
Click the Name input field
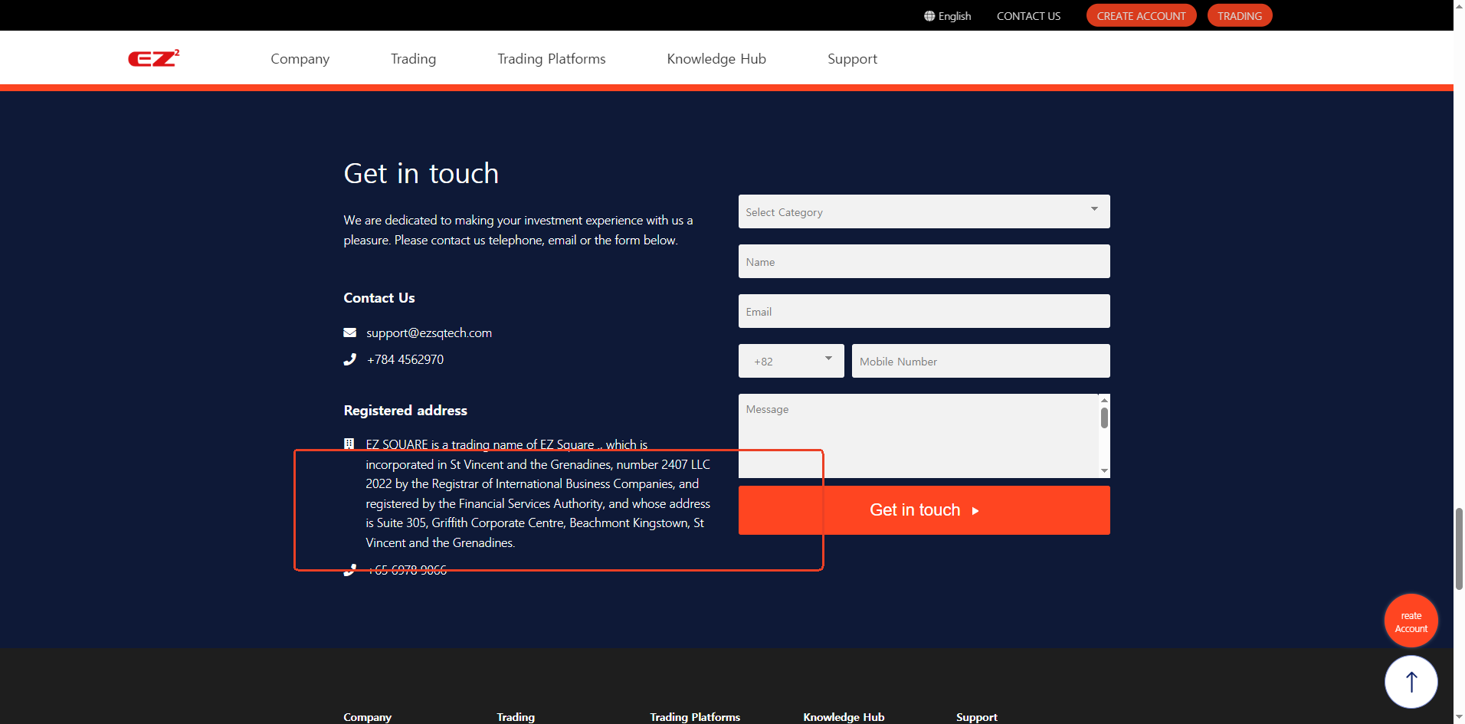click(923, 261)
